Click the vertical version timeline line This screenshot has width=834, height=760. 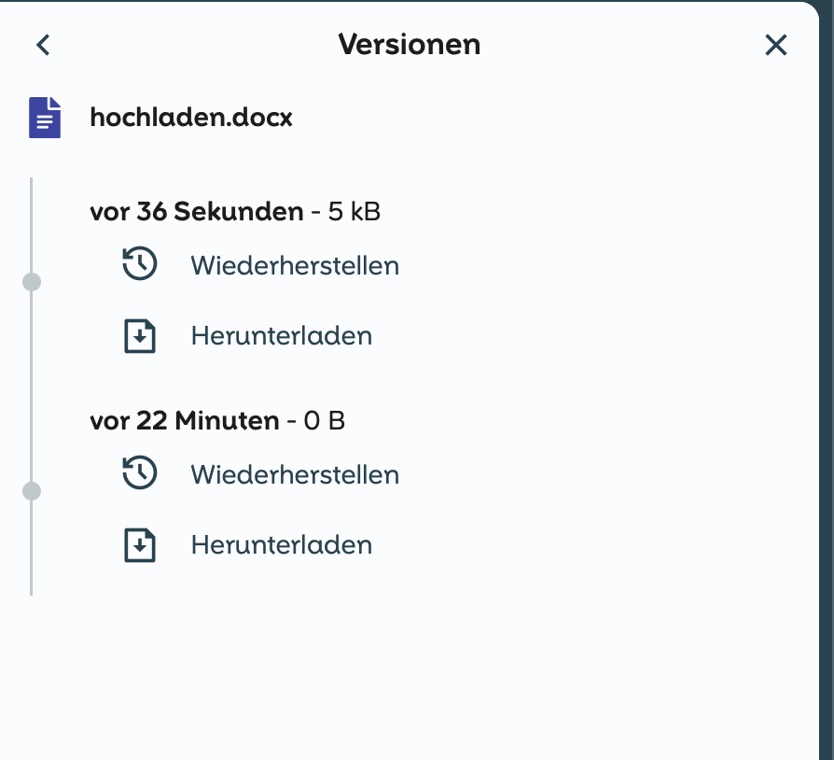tap(32, 383)
